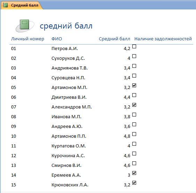Uncheck the debt box for Александров М.П.
The image size is (196, 193).
pos(134,105)
